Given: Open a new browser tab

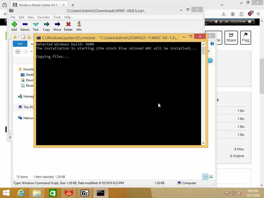Looking at the screenshot, I should pos(73,5).
